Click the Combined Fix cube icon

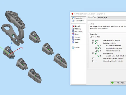tap(73, 21)
